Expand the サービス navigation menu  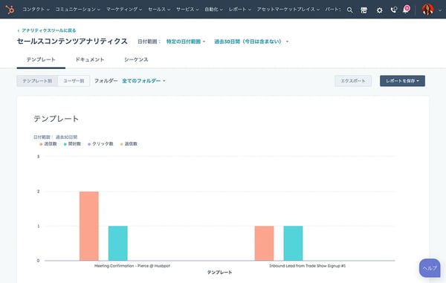(x=187, y=10)
